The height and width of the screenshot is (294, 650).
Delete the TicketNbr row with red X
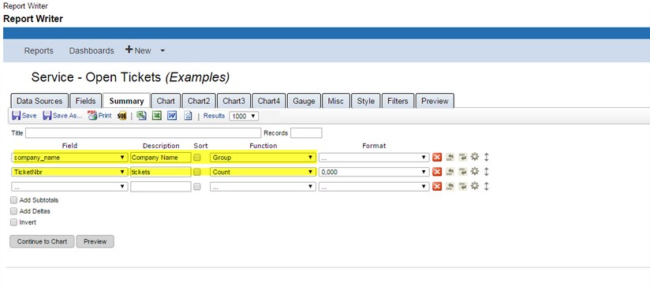click(437, 172)
